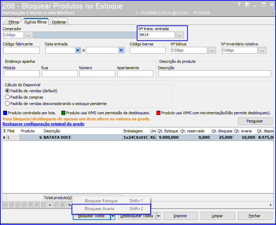Expand Bloquear Todos dropdown arrow
The height and width of the screenshot is (225, 276).
tap(113, 216)
